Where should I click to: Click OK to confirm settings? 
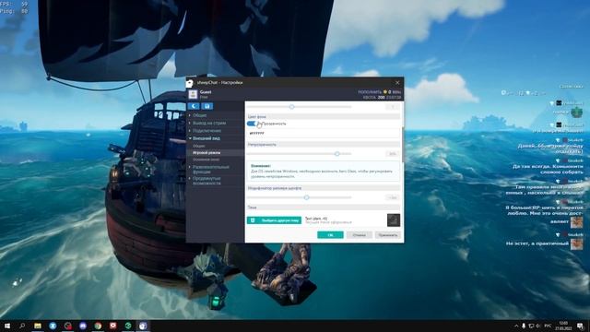coord(330,235)
